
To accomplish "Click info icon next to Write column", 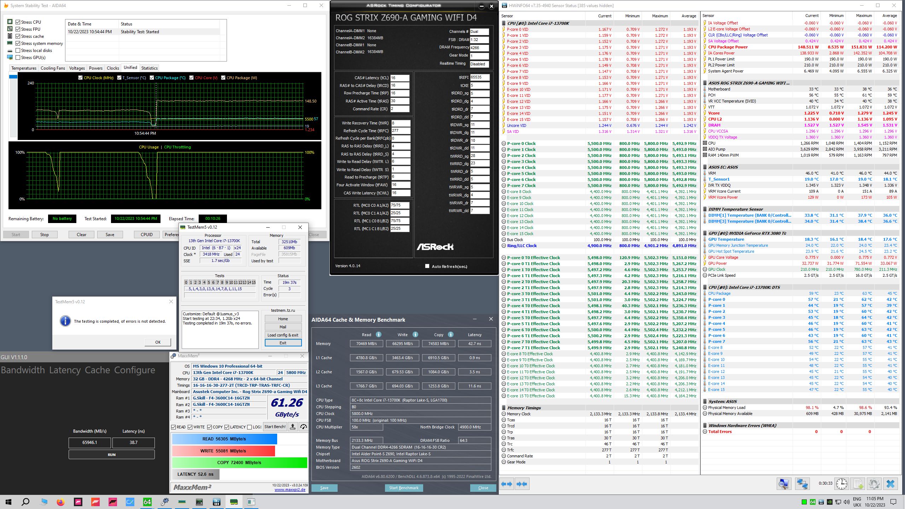I will [415, 334].
